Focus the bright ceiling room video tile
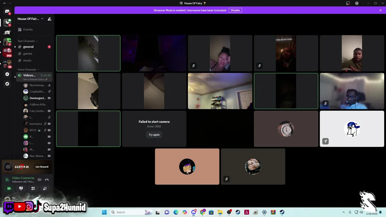Screen dimensions: 386x217 tap(220, 91)
